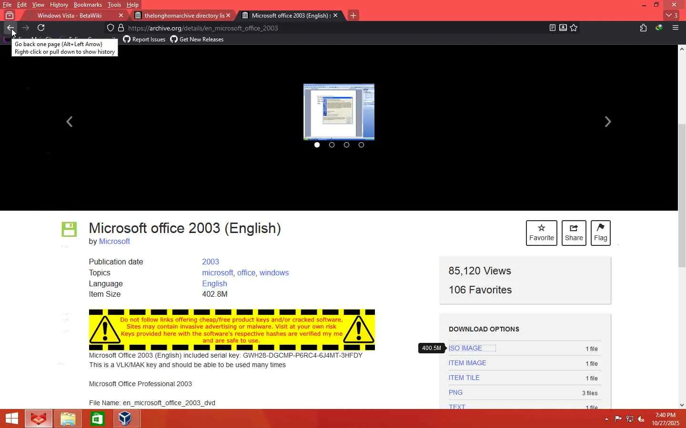The height and width of the screenshot is (428, 686).
Task: Open the File menu
Action: click(x=7, y=5)
